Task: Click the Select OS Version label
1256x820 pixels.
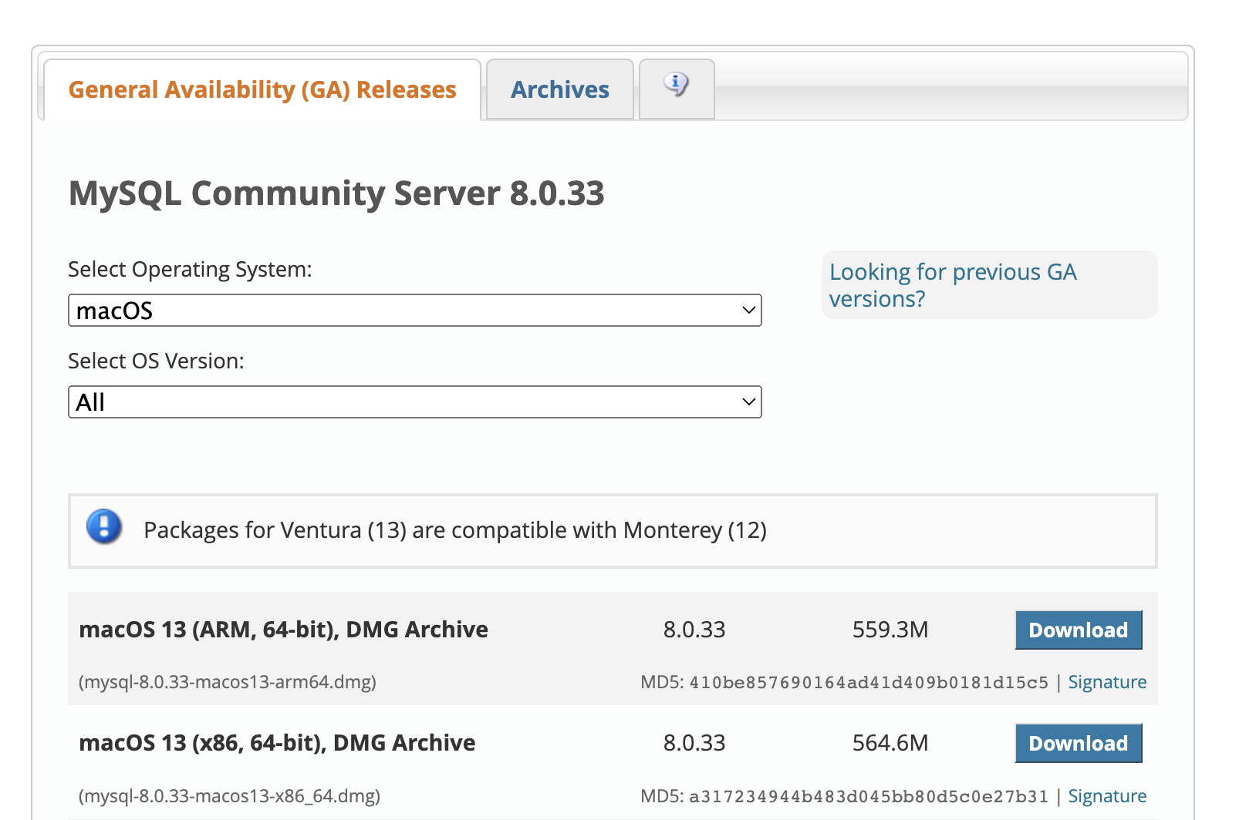Action: [156, 361]
